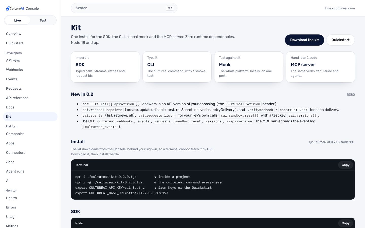Viewport: 365px width, 228px height.
Task: Click the Download the kit button
Action: [304, 40]
